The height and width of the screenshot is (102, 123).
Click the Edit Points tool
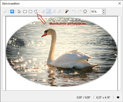(43, 11)
